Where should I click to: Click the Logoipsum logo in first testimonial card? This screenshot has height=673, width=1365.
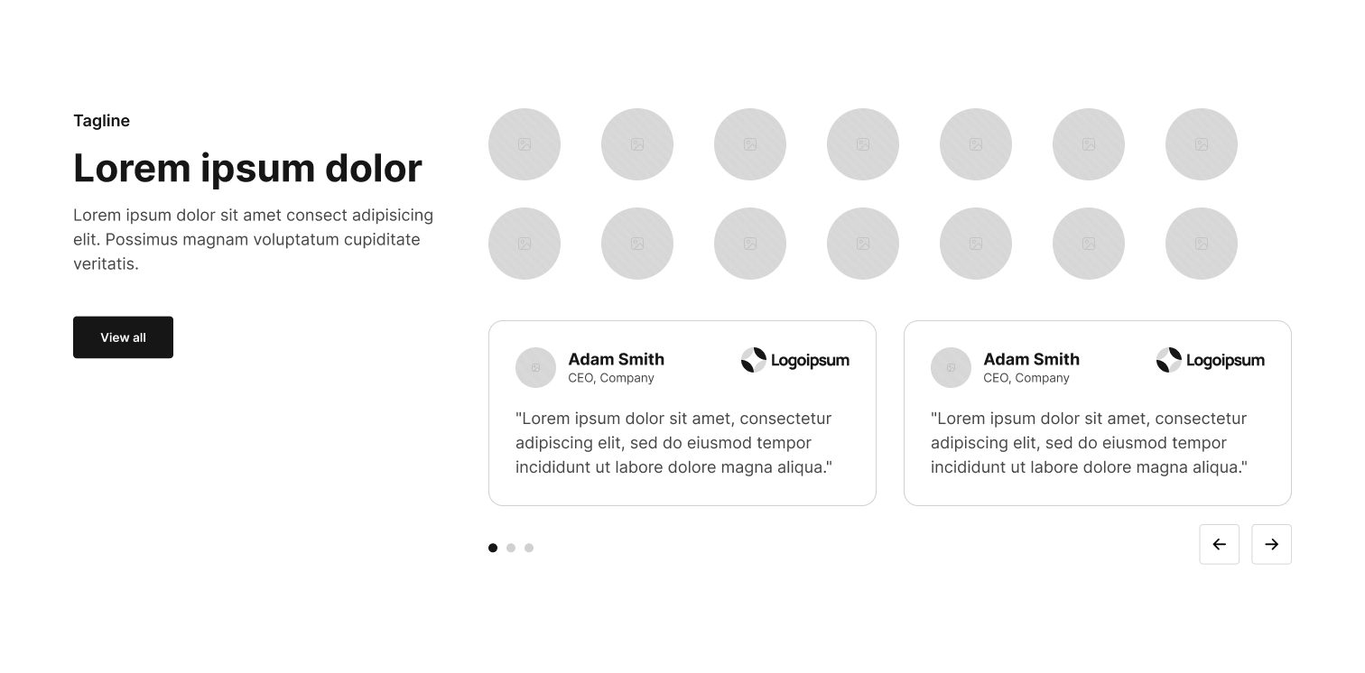[x=795, y=360]
